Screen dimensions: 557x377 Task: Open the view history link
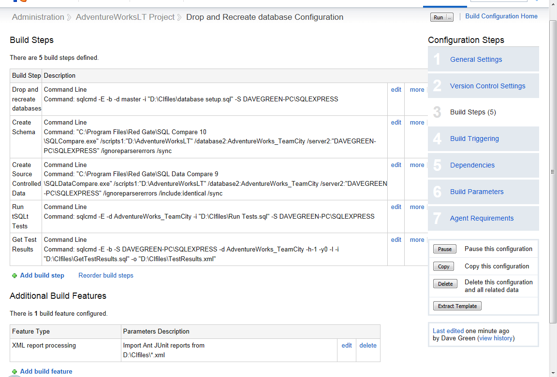point(496,338)
